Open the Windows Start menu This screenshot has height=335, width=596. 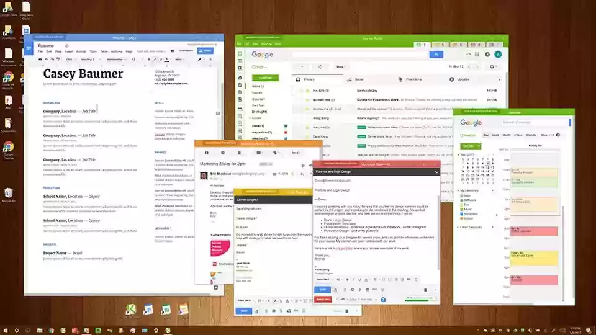(6, 331)
